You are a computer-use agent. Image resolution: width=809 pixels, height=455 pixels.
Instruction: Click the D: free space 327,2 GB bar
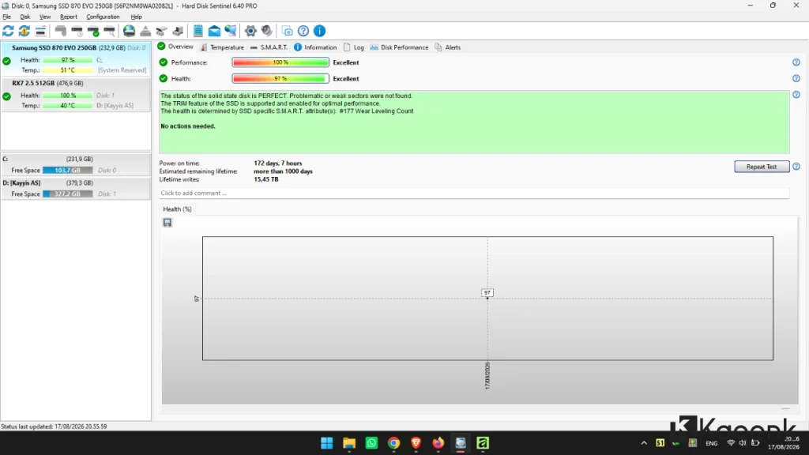[x=68, y=194]
